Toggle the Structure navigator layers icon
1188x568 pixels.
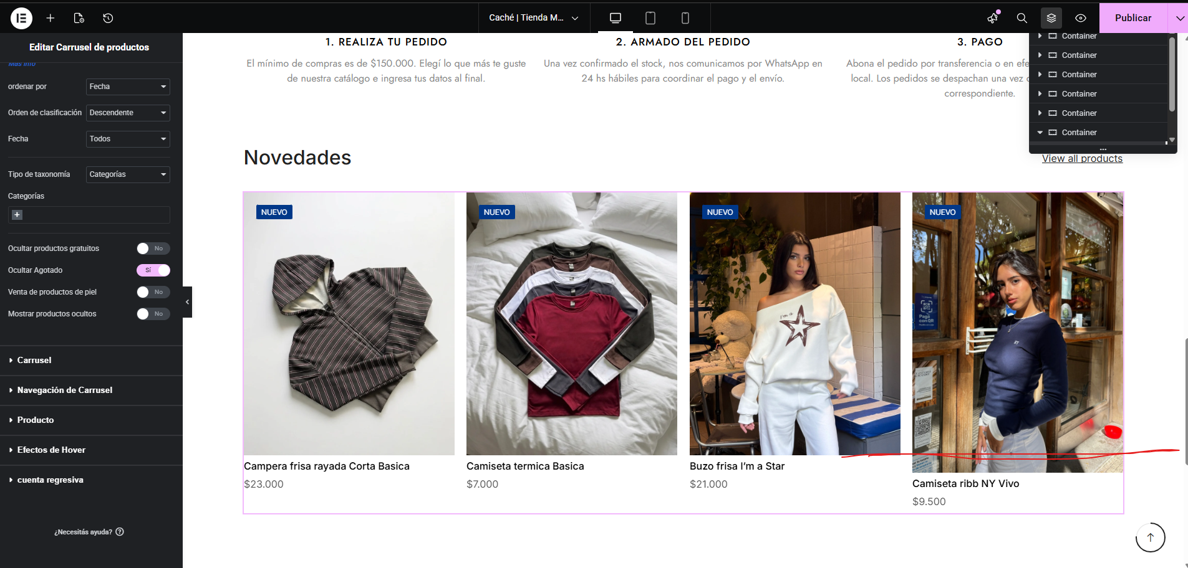tap(1051, 18)
